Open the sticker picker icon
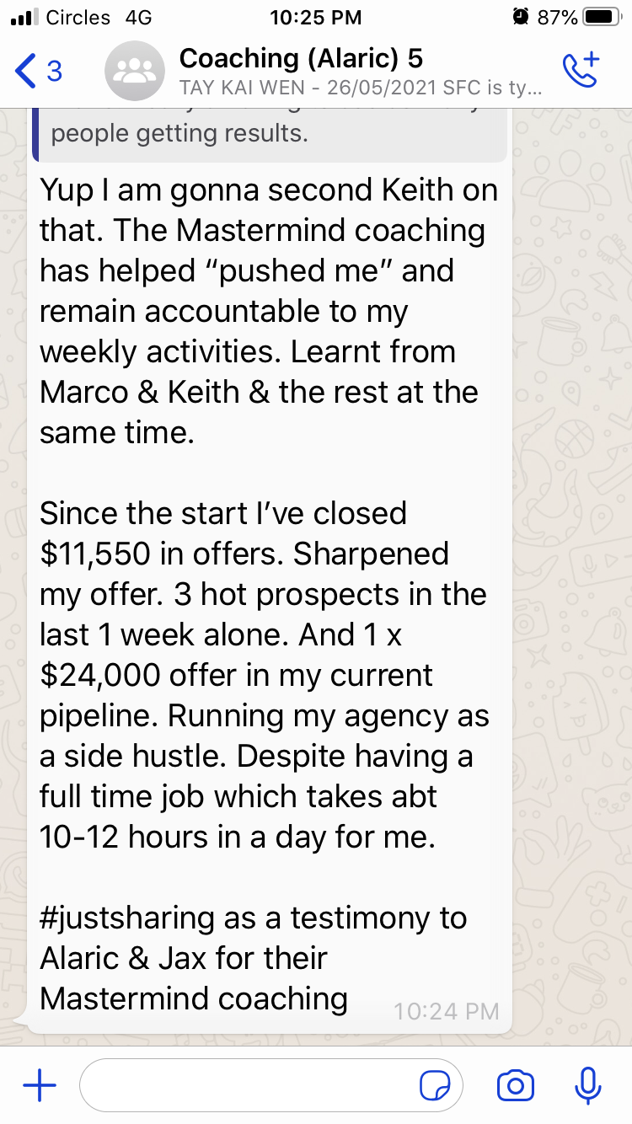Image resolution: width=632 pixels, height=1124 pixels. tap(435, 1087)
